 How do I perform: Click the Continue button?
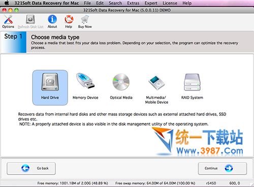click(x=223, y=168)
